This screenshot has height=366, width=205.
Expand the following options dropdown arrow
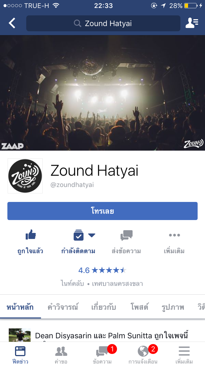(x=92, y=235)
